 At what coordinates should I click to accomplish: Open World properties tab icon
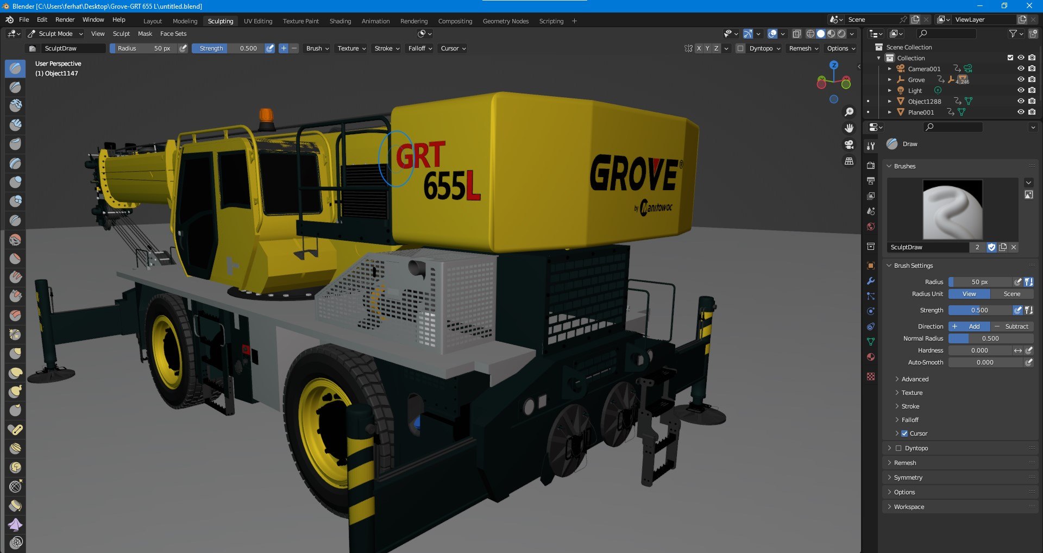coord(871,227)
